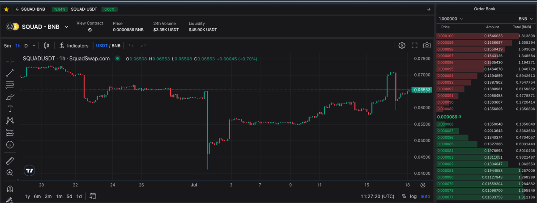Select the ask row priced 0.000100
The image size is (537, 203).
pyautogui.click(x=486, y=36)
